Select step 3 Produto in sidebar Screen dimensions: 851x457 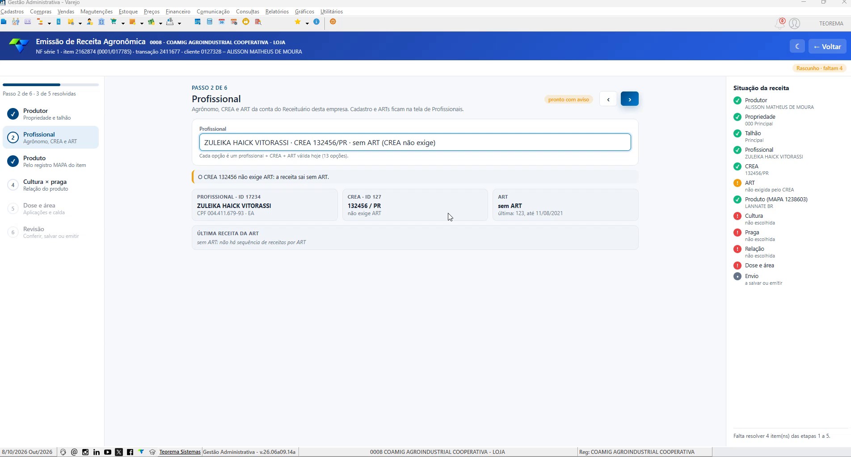point(51,161)
